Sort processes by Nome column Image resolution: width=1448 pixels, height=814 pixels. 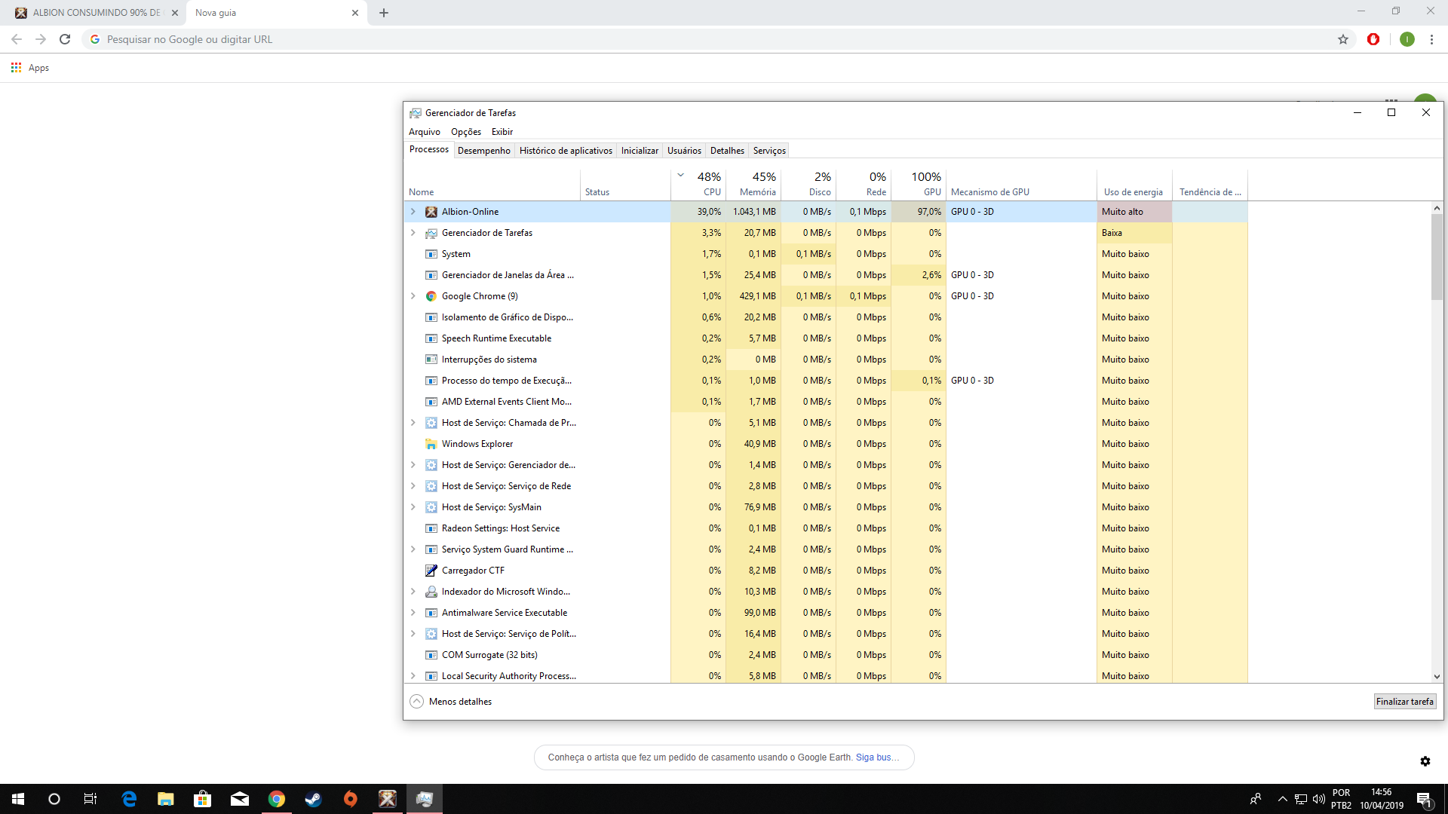(493, 184)
